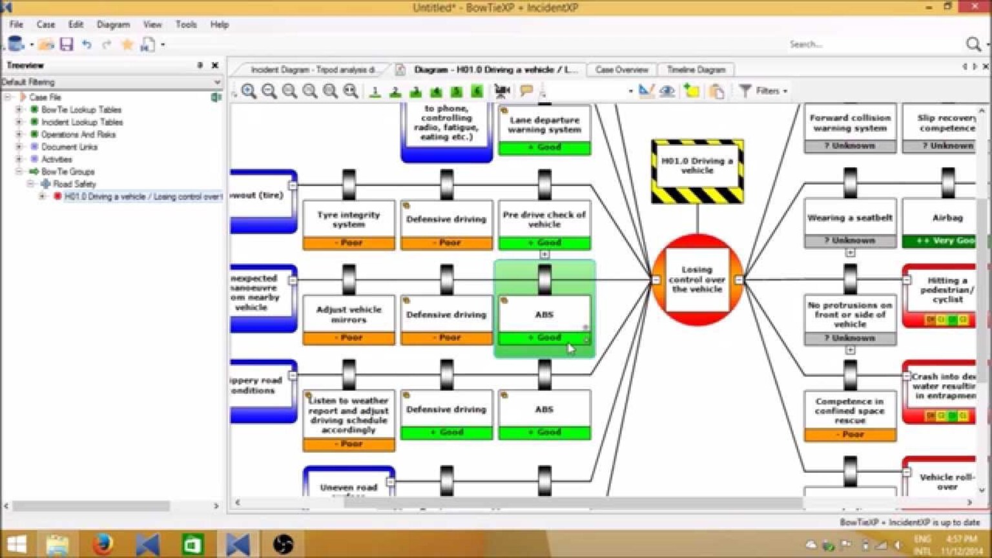992x558 pixels.
Task: Click the Undo arrow icon
Action: coord(87,45)
